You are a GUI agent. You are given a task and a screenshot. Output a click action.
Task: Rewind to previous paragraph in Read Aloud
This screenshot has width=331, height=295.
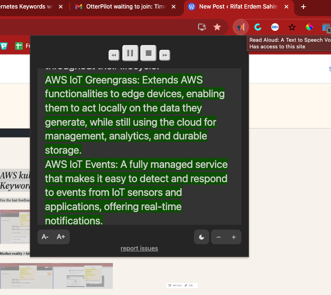click(x=114, y=55)
